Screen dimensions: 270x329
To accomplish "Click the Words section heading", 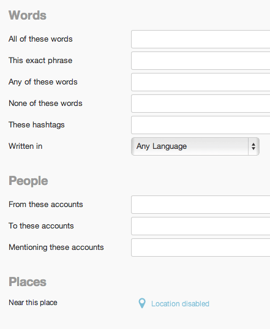I will pyautogui.click(x=28, y=15).
